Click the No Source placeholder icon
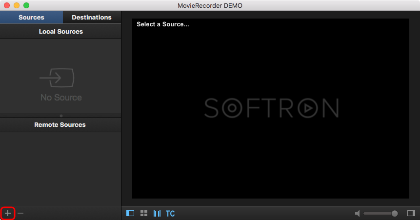420x220 pixels. coord(57,78)
